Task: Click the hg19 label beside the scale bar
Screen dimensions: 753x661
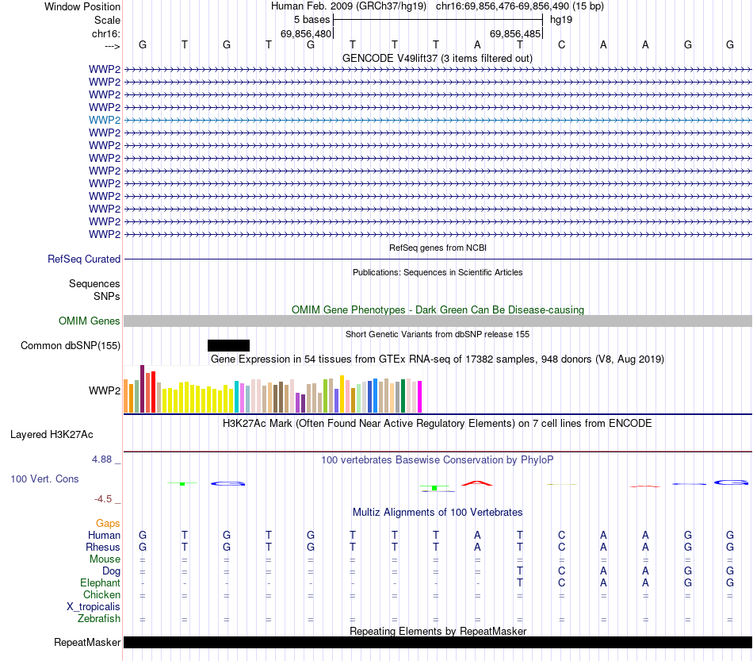Action: tap(561, 20)
